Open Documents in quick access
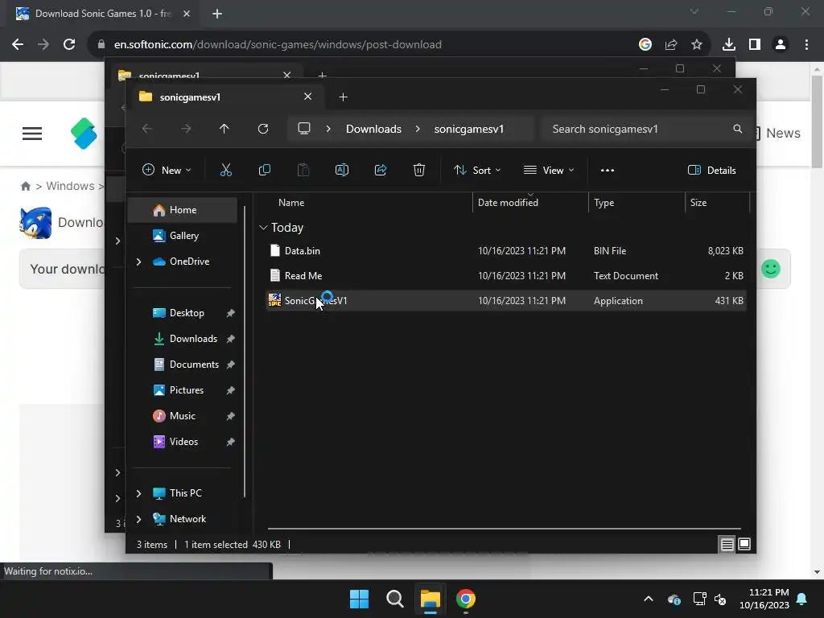Viewport: 824px width, 618px height. tap(183, 365)
